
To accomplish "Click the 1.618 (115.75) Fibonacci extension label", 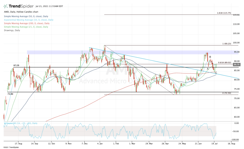I will coord(224,13).
